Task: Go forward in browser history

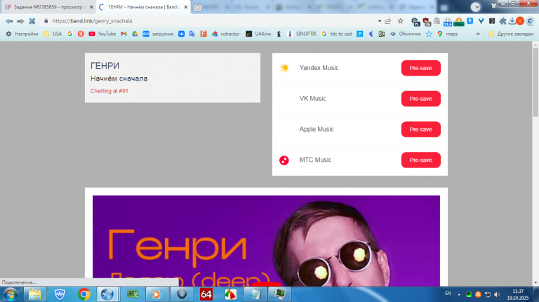Action: pos(20,21)
